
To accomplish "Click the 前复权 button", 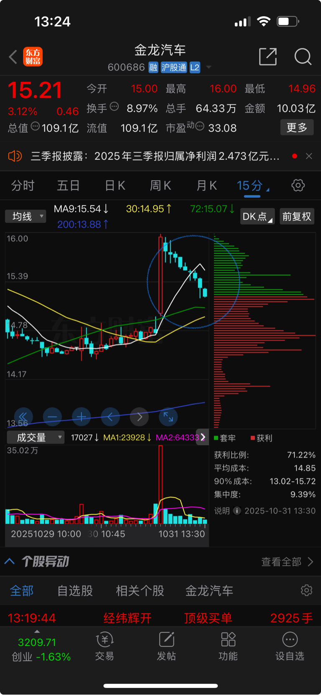I will tap(297, 216).
